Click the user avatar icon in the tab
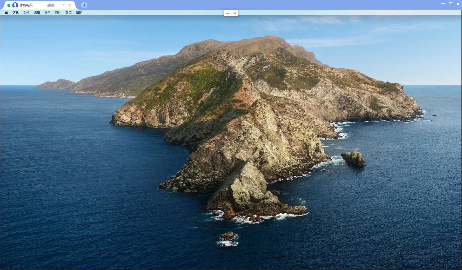The height and width of the screenshot is (270, 462). (x=15, y=5)
